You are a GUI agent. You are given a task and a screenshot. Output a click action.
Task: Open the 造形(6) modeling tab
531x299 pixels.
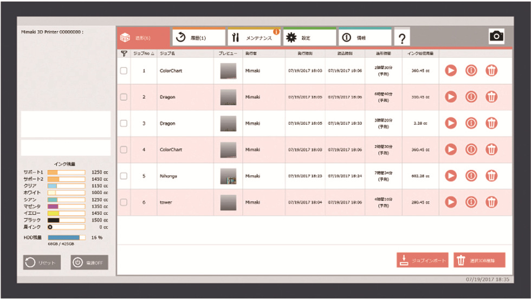(144, 37)
